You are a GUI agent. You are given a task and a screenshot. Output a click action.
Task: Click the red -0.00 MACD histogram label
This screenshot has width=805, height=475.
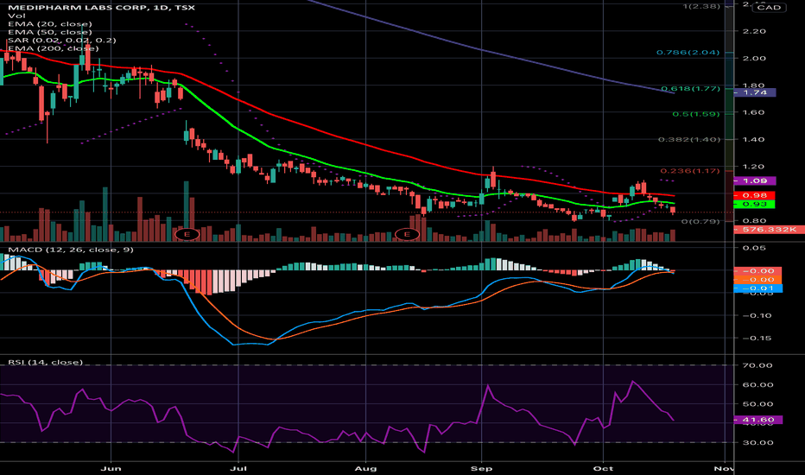(x=757, y=271)
